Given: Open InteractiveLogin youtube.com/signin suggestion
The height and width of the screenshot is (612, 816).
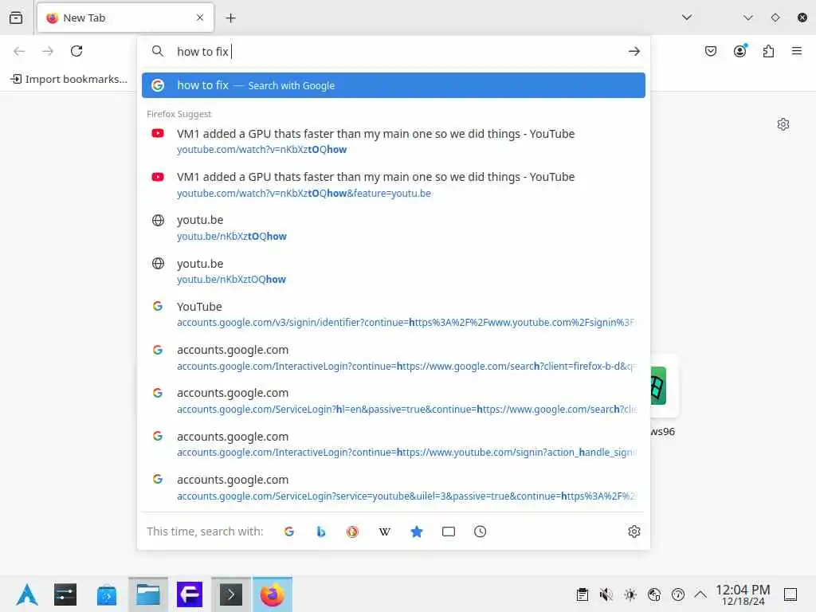Looking at the screenshot, I should click(394, 444).
